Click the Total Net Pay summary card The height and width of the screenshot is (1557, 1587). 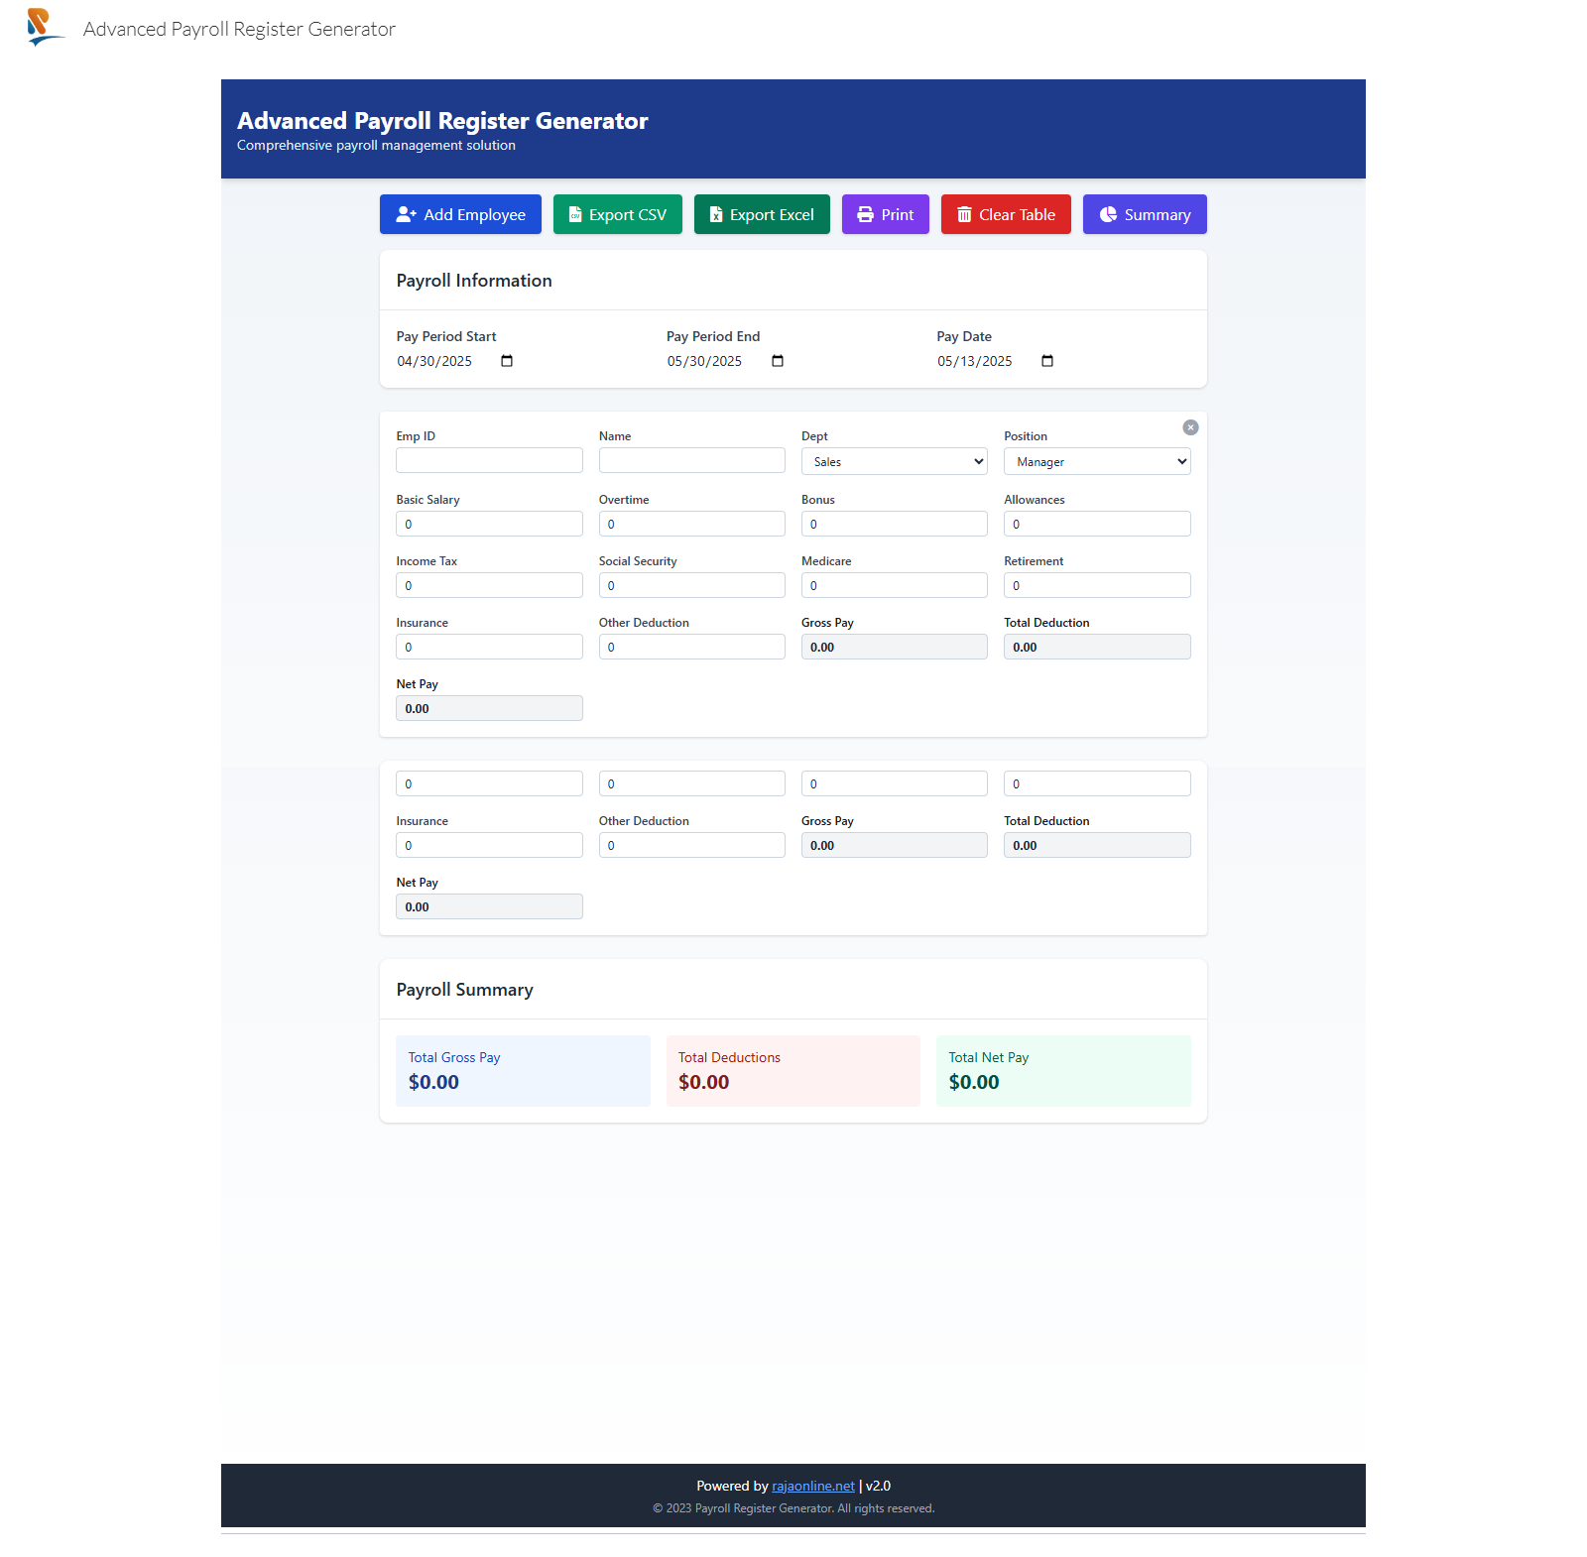pos(1063,1071)
